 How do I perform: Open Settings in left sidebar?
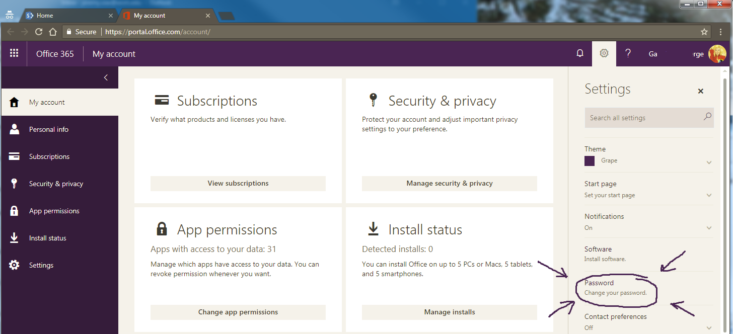60,265
